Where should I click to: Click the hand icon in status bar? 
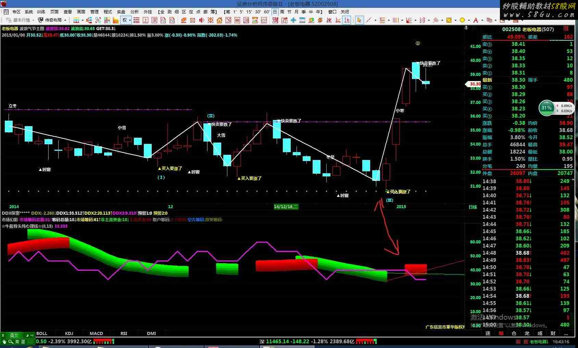click(x=4, y=342)
